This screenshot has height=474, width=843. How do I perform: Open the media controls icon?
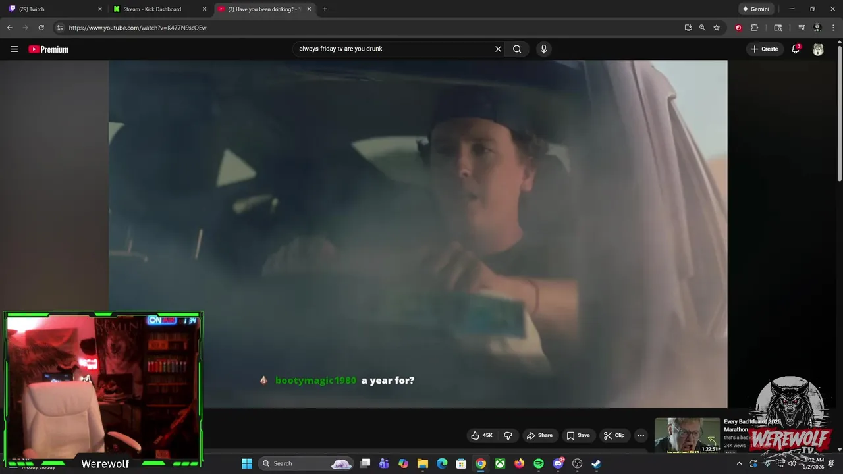(802, 28)
